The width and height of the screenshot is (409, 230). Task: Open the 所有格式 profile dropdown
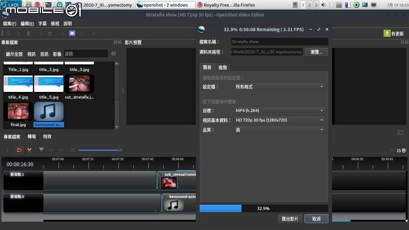click(279, 86)
